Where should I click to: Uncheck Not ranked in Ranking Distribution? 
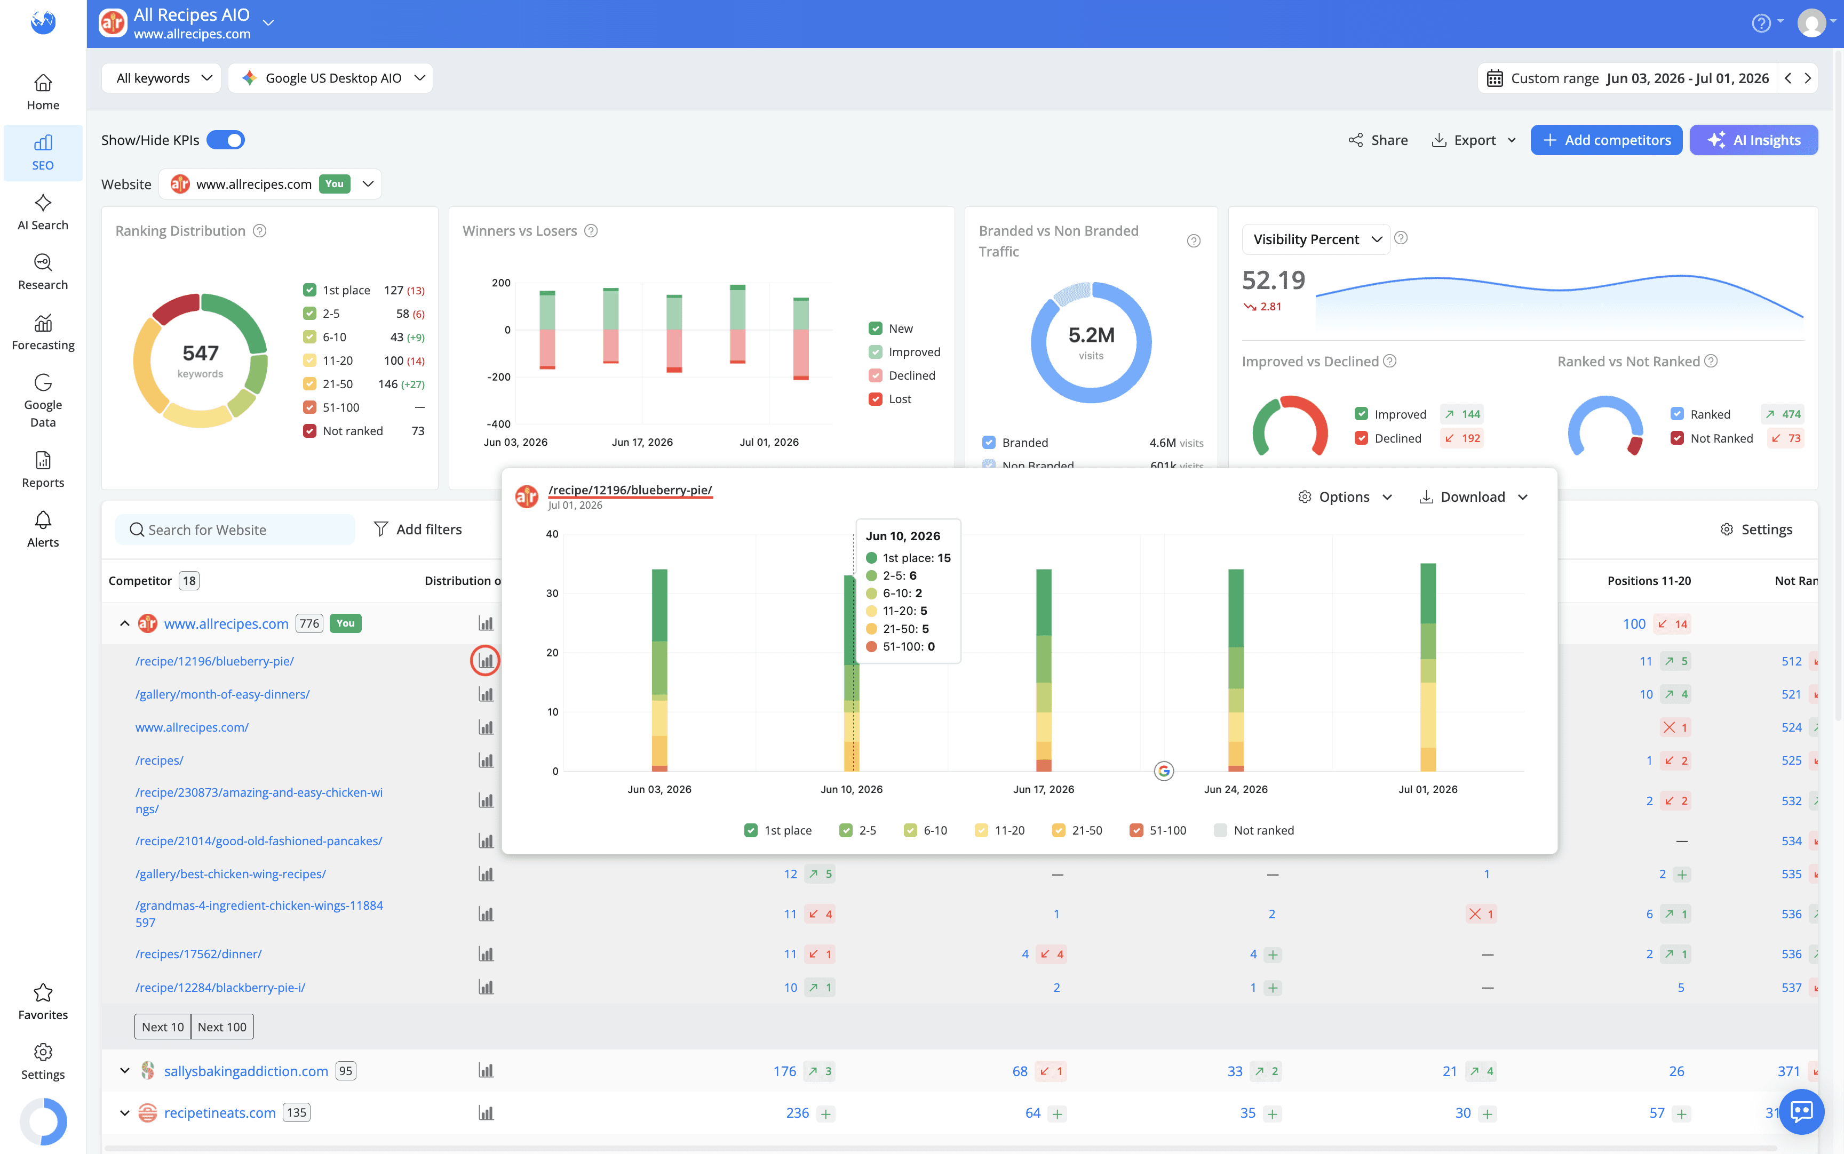pyautogui.click(x=309, y=430)
